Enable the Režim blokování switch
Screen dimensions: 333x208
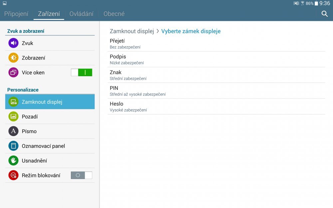pyautogui.click(x=82, y=175)
